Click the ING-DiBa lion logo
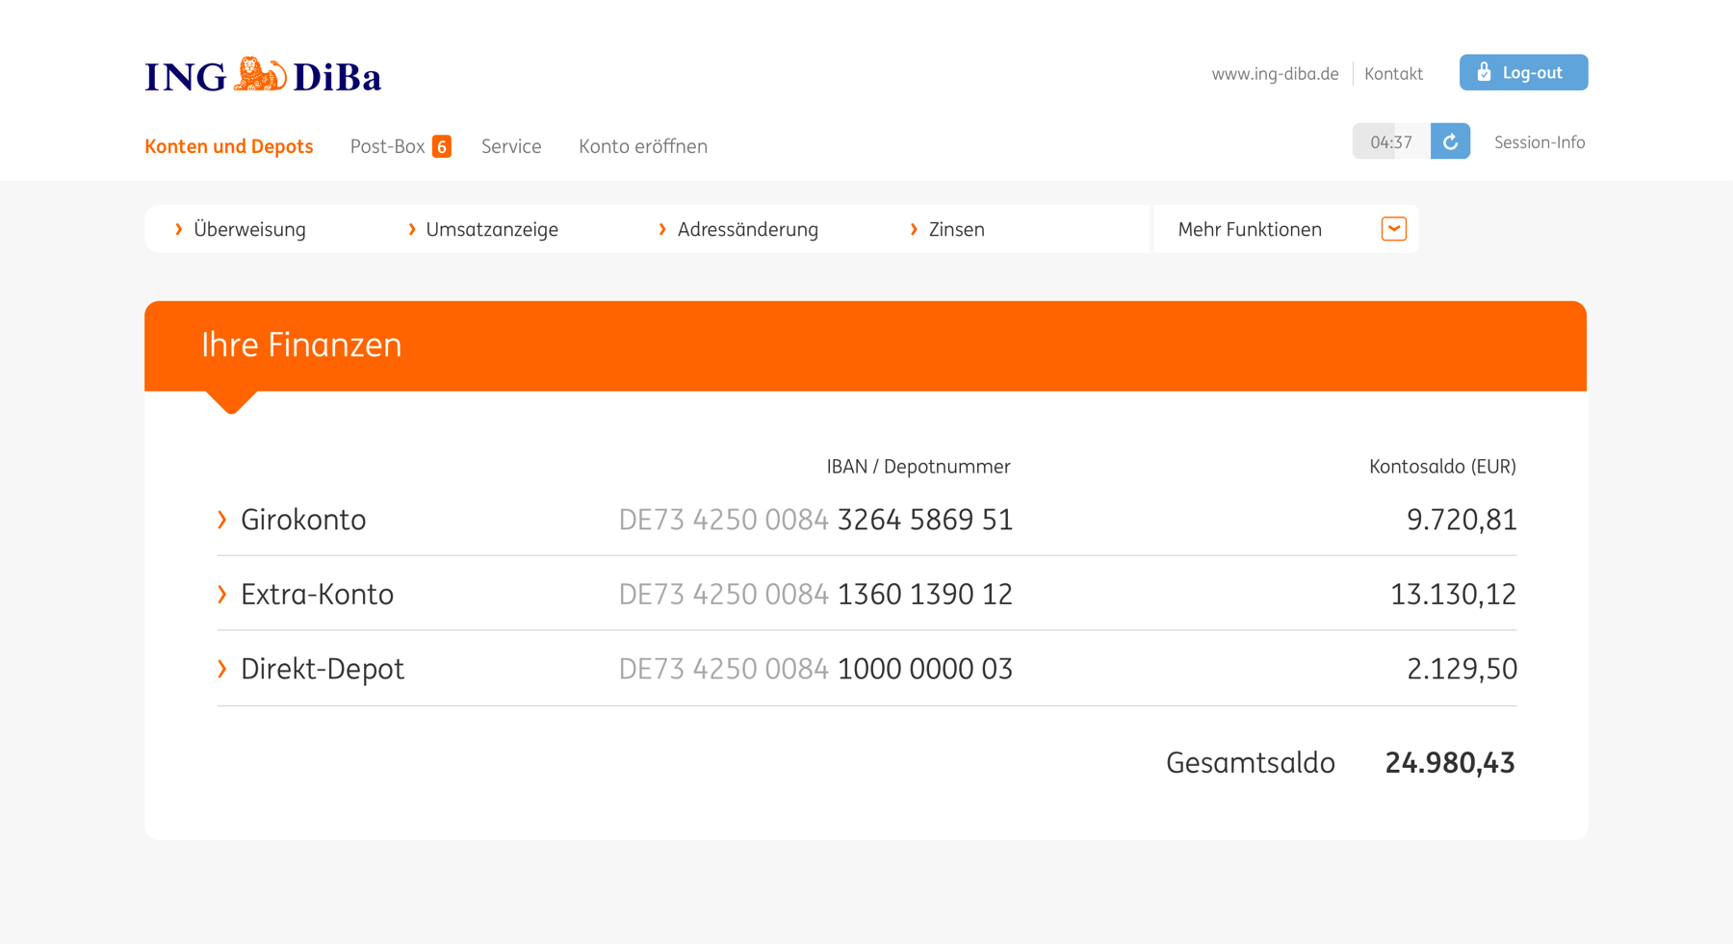1733x944 pixels. point(260,75)
